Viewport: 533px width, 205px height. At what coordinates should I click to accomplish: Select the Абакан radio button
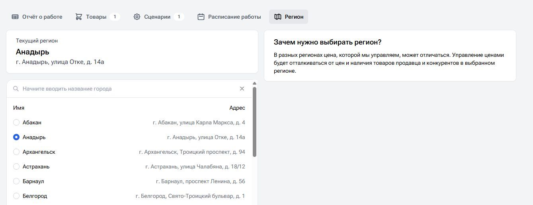click(16, 122)
